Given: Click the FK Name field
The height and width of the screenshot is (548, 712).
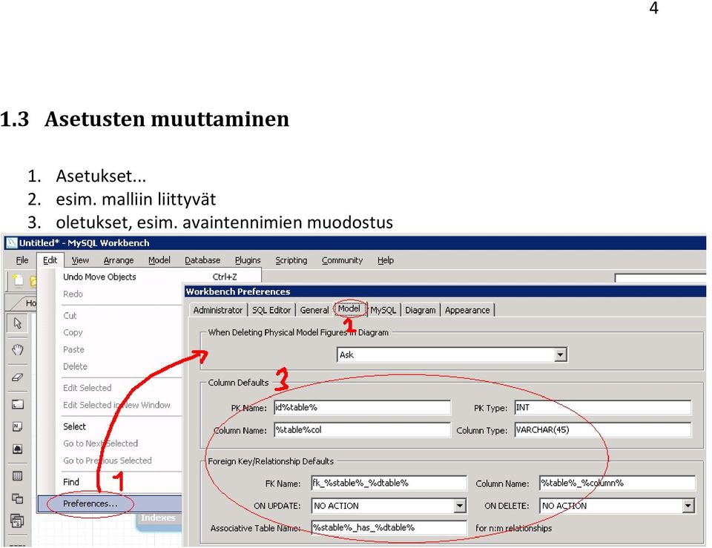Looking at the screenshot, I should pos(389,483).
